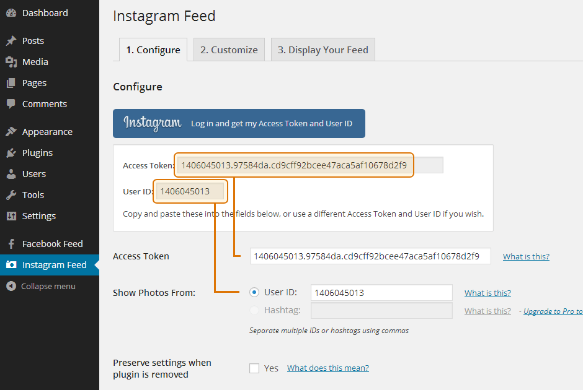Open 'What does this mean?' link
Screen dimensions: 583x390
pyautogui.click(x=327, y=368)
